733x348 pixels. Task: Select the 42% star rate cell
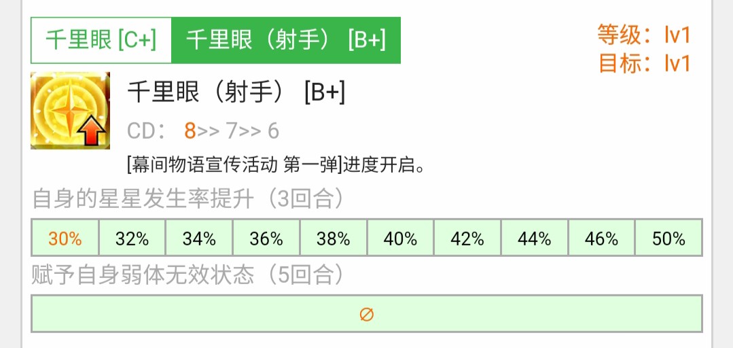coord(467,239)
